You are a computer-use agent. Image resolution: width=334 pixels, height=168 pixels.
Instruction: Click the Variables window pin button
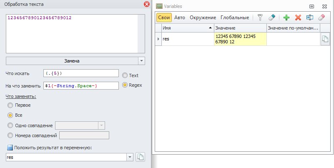311,6
